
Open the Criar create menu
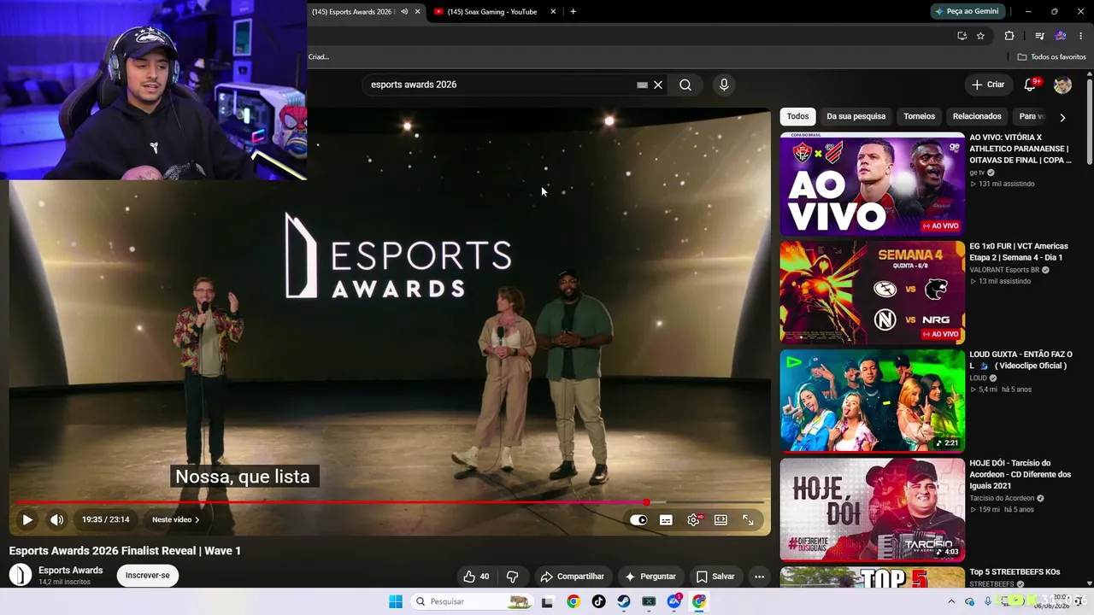pyautogui.click(x=988, y=85)
